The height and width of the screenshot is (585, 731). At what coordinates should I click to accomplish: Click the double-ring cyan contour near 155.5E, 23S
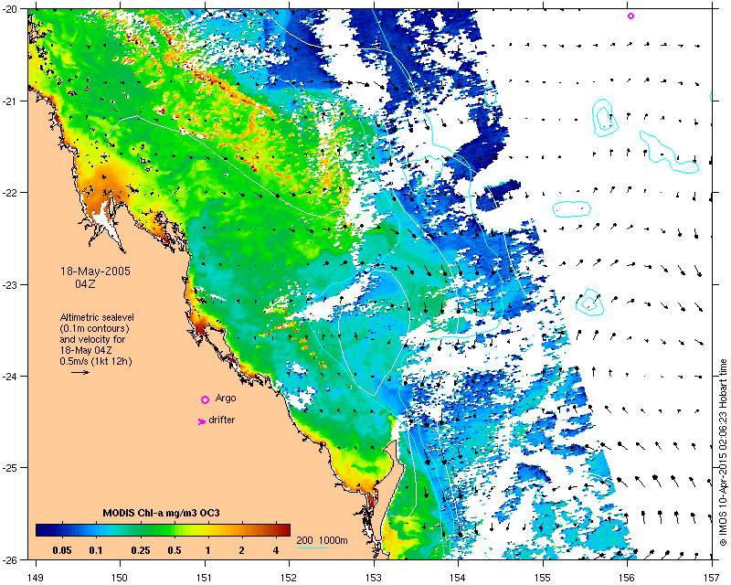[x=589, y=303]
